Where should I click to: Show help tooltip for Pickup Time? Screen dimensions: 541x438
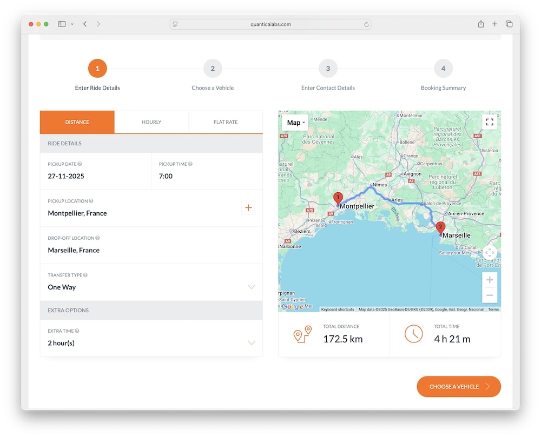[x=190, y=164]
